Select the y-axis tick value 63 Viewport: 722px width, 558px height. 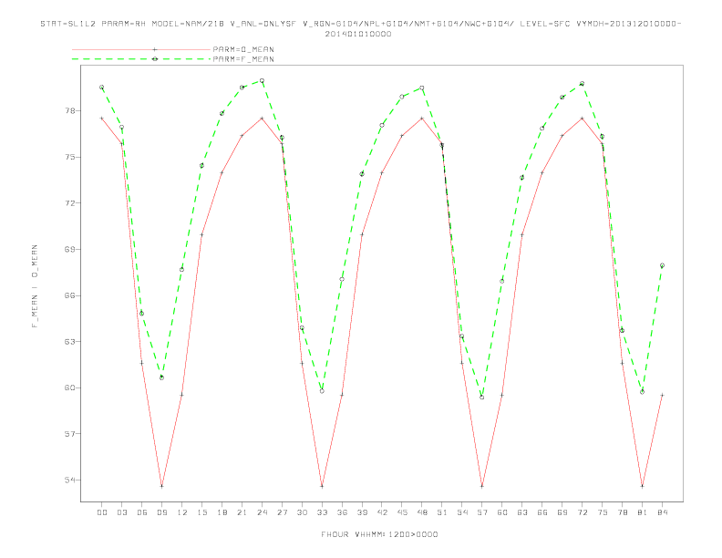pos(69,342)
